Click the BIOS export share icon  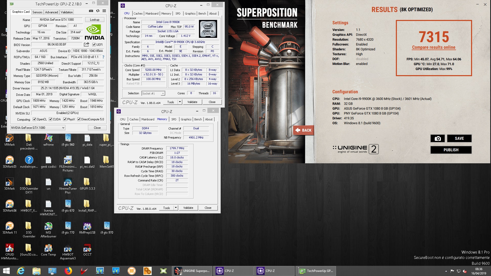click(86, 44)
